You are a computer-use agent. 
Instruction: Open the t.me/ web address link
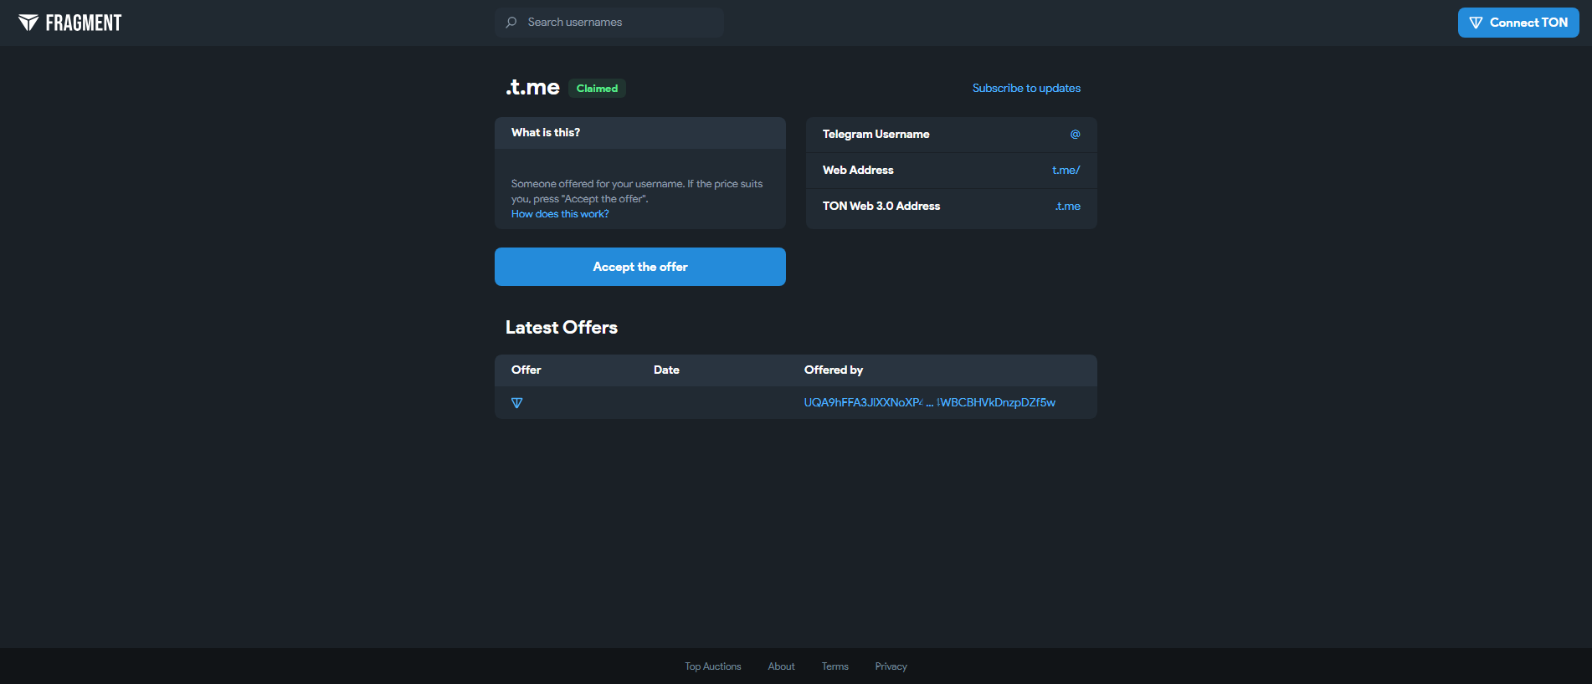(1066, 170)
